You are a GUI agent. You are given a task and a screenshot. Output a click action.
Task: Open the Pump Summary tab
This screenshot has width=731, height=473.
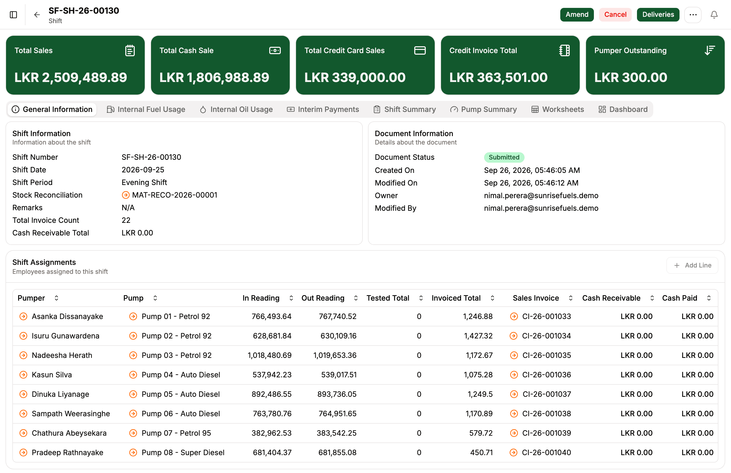coord(484,109)
